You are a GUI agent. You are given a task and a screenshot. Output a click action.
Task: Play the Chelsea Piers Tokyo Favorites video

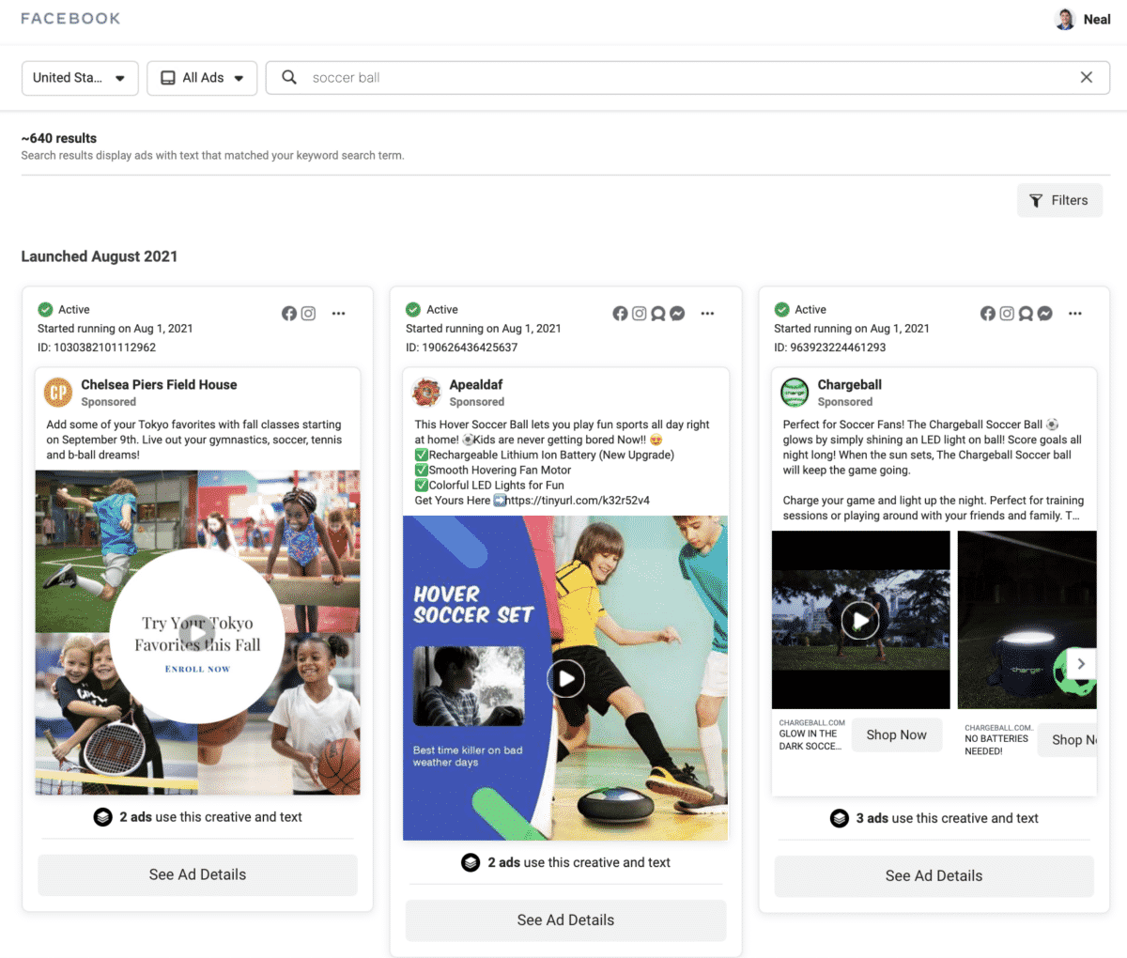pos(197,634)
